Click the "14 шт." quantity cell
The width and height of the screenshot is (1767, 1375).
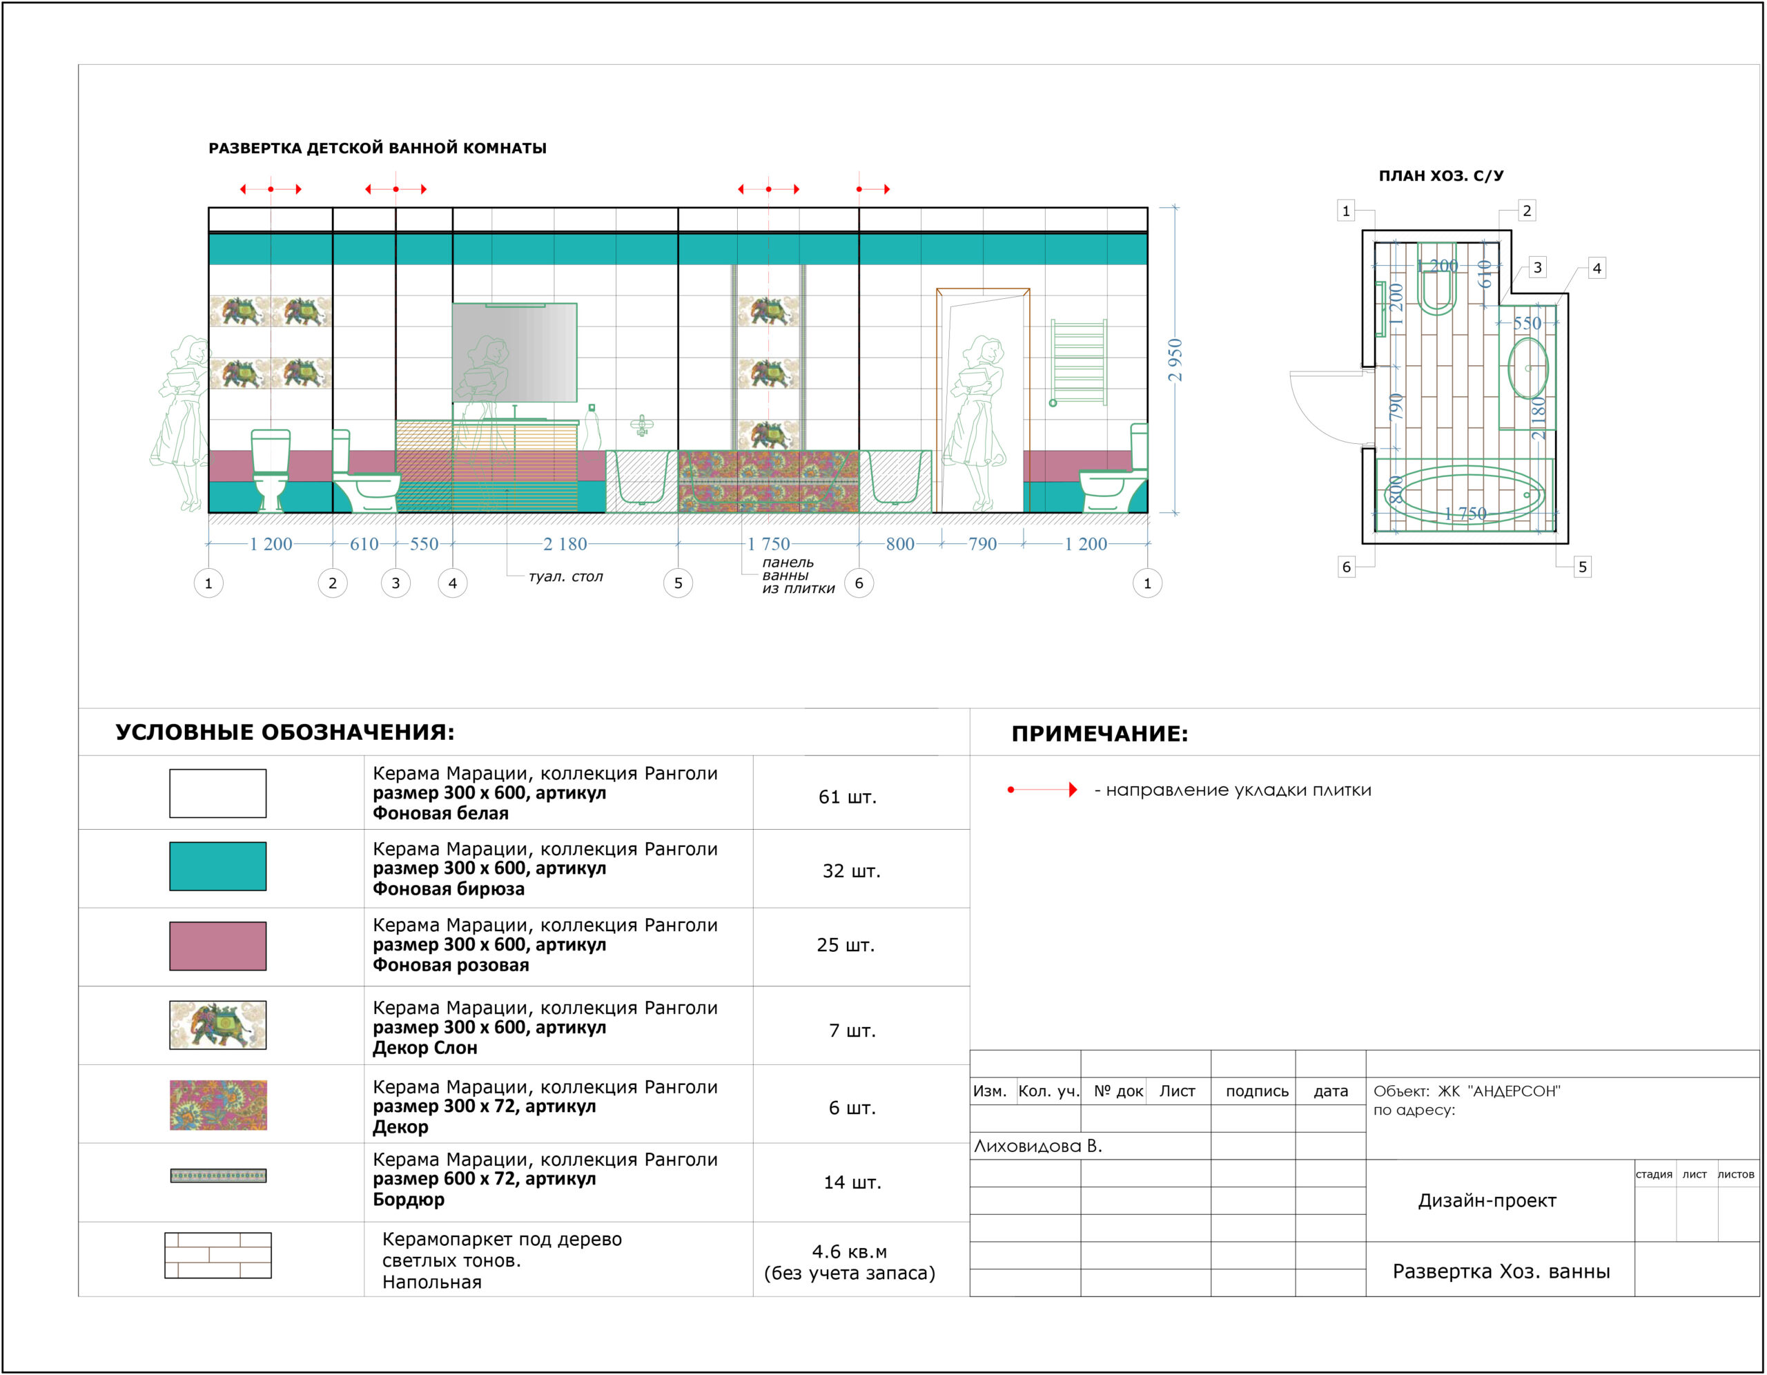(852, 1182)
